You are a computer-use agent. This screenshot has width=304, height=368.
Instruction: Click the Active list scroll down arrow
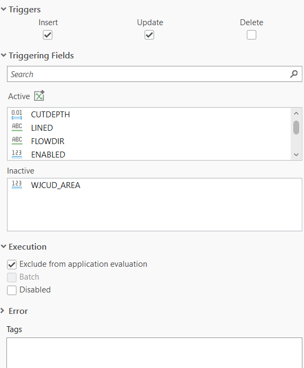297,155
